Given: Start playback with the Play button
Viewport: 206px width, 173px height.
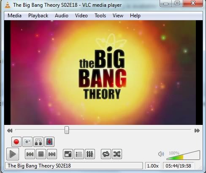Looking at the screenshot, I should pos(13,154).
